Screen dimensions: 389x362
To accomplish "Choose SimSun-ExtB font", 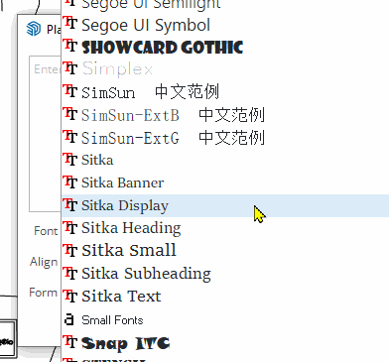I will tap(225, 115).
